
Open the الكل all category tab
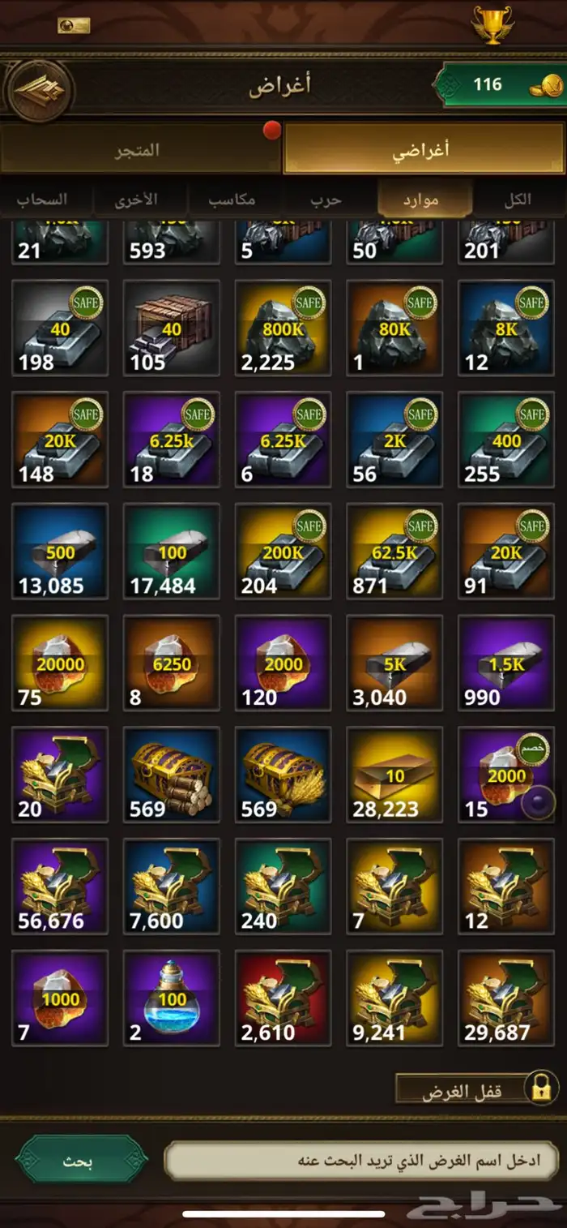point(518,199)
